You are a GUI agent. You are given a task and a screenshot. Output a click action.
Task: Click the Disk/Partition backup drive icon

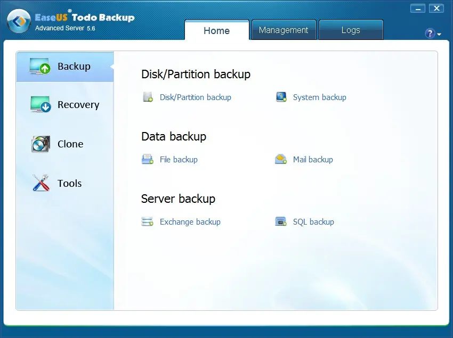pyautogui.click(x=148, y=97)
